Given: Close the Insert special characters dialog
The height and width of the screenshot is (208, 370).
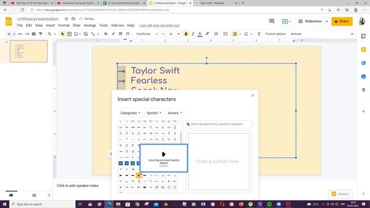Looking at the screenshot, I should tap(253, 95).
